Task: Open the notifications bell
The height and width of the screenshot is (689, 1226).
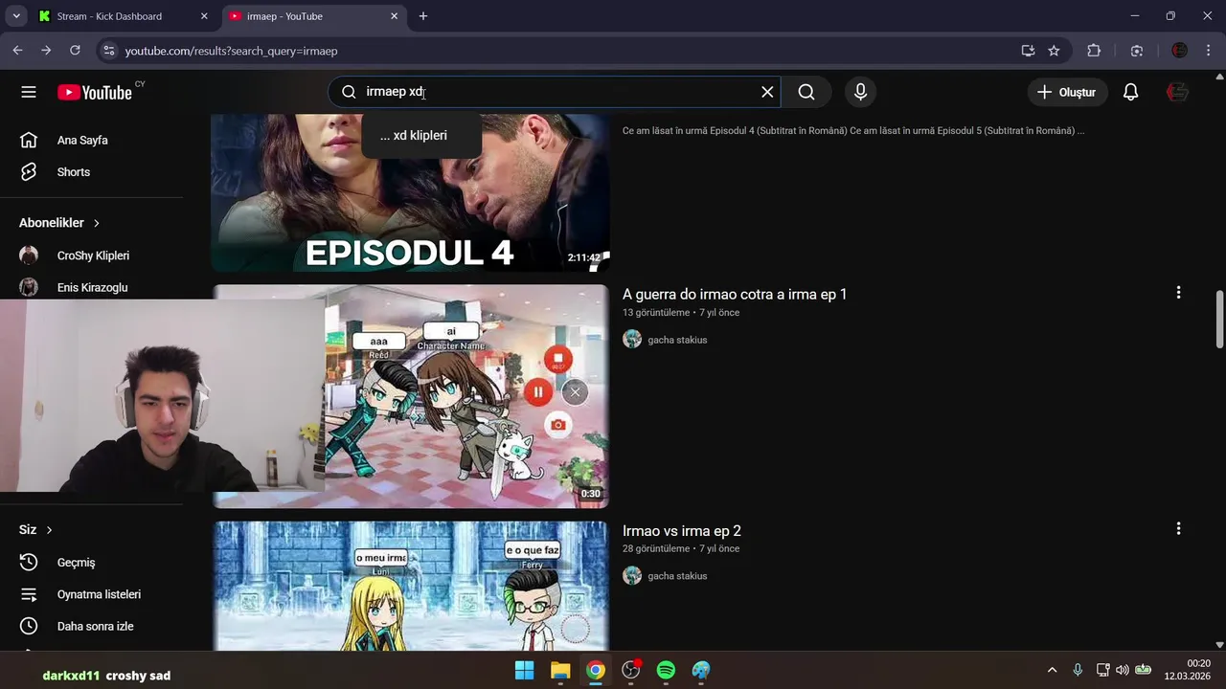Action: pos(1130,92)
